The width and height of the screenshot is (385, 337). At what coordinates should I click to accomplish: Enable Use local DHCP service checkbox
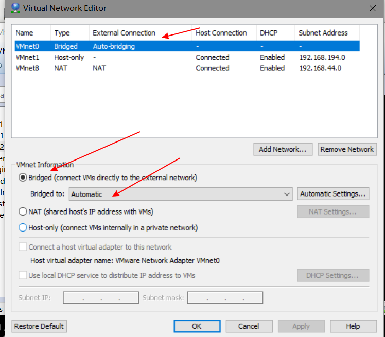(x=23, y=275)
